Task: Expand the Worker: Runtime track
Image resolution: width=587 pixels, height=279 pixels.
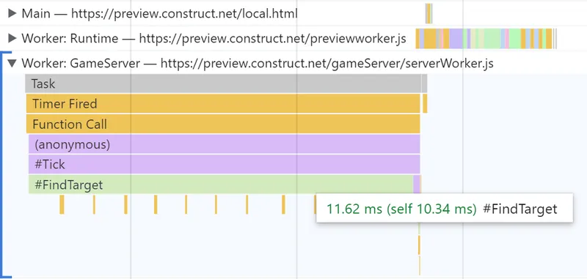Action: click(12, 38)
